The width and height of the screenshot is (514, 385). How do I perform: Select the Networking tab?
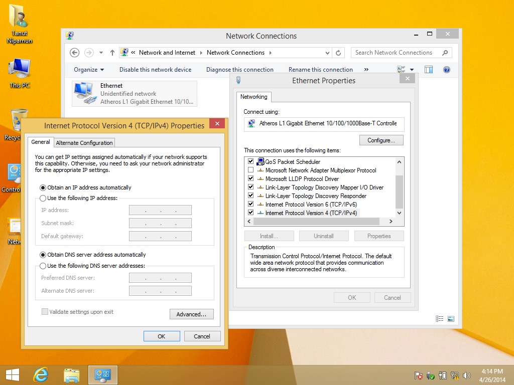pyautogui.click(x=253, y=97)
